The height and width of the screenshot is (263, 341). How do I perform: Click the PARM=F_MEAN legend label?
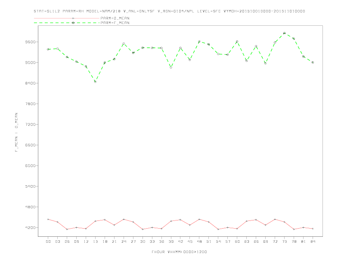click(115, 23)
